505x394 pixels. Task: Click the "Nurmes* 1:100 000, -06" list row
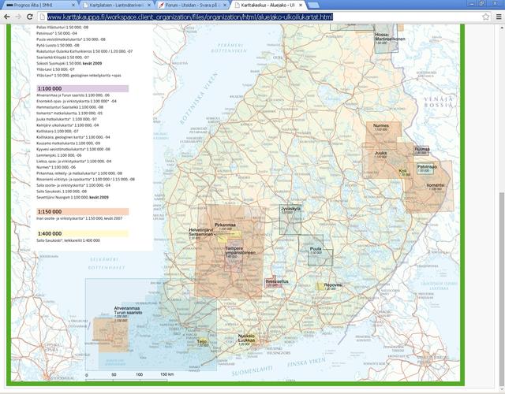pyautogui.click(x=56, y=167)
